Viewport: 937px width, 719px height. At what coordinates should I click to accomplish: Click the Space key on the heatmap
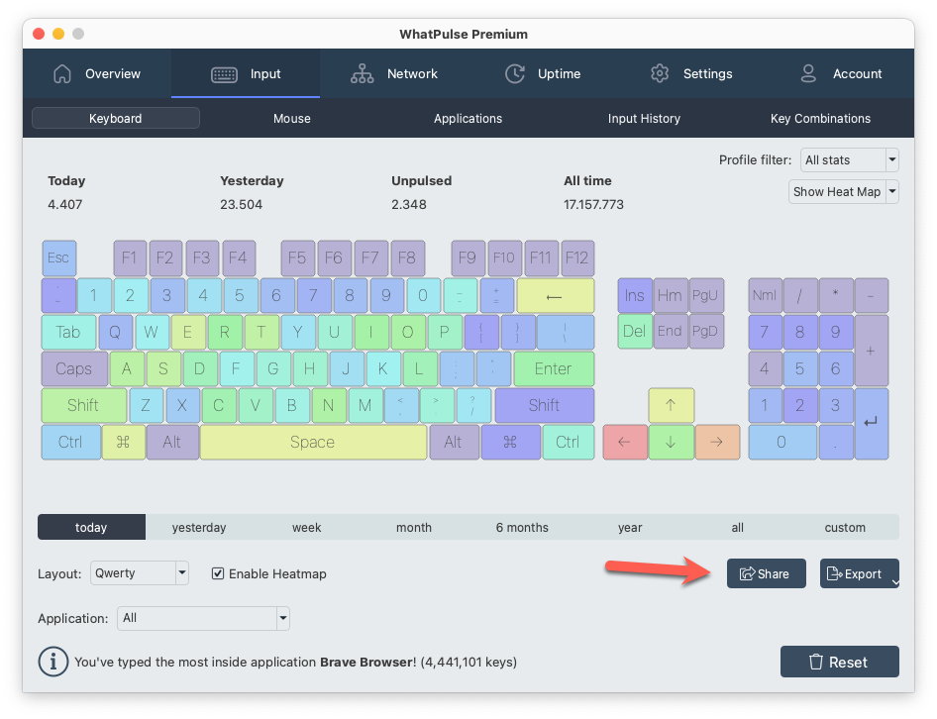pos(313,442)
